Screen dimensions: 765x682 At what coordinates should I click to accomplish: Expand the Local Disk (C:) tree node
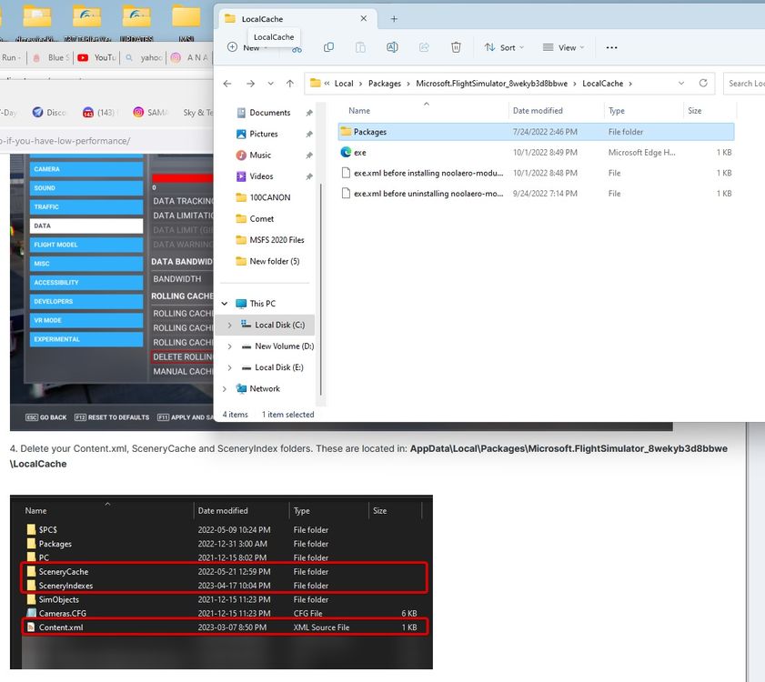(228, 325)
